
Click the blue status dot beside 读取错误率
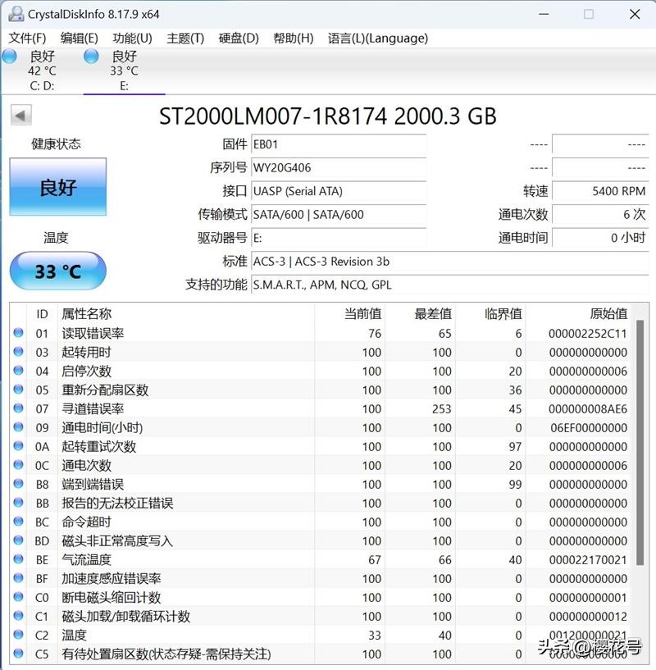pyautogui.click(x=18, y=333)
